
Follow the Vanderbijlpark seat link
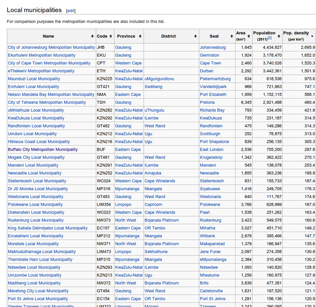click(x=213, y=87)
